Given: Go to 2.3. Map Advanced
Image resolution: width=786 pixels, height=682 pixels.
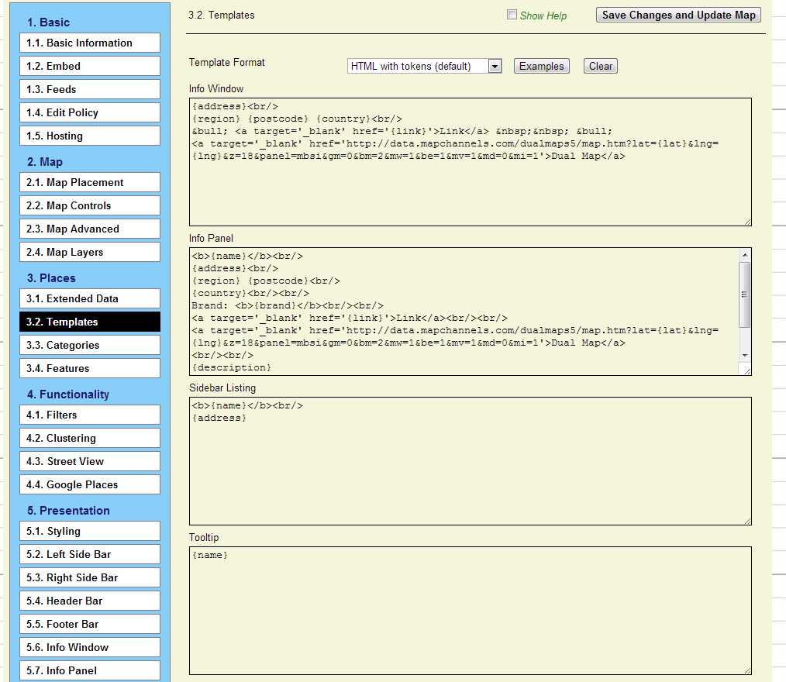Looking at the screenshot, I should pos(90,229).
